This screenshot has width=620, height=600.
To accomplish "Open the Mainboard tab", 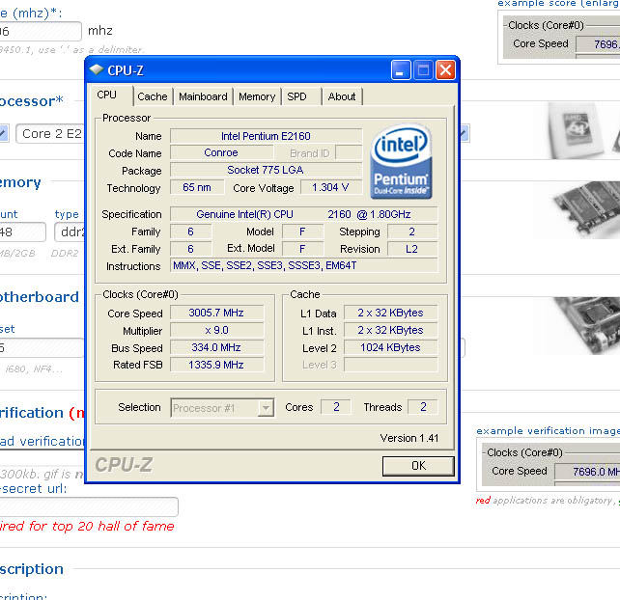I will point(203,96).
